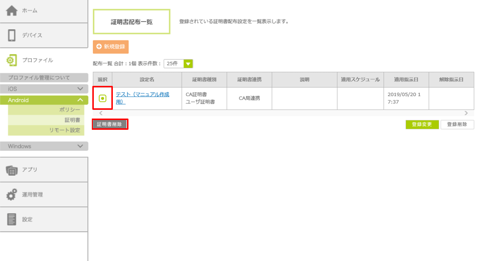Expand the iOS section
Image resolution: width=487 pixels, height=261 pixels.
click(x=44, y=89)
